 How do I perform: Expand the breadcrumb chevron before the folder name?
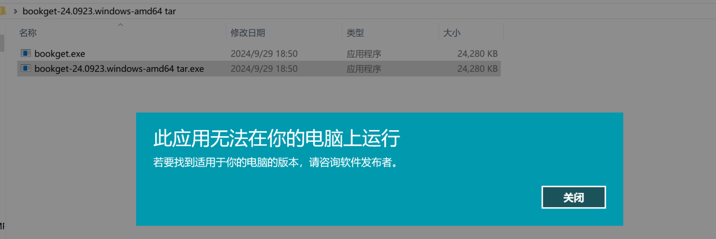click(15, 11)
